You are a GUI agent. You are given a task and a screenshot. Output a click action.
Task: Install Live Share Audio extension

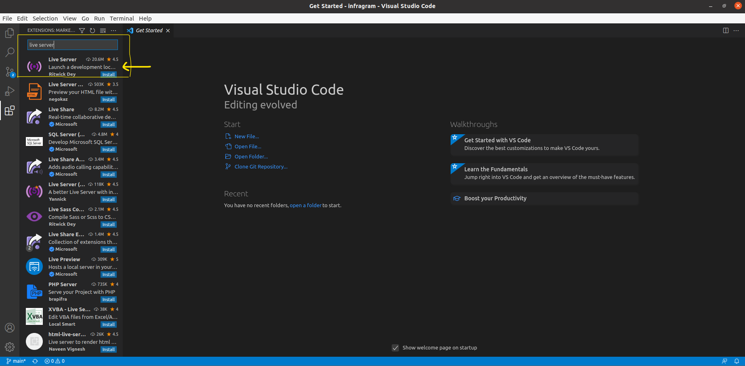109,175
